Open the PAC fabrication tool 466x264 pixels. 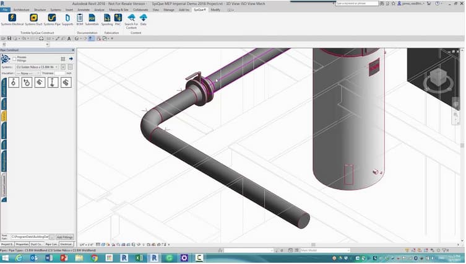pyautogui.click(x=118, y=20)
